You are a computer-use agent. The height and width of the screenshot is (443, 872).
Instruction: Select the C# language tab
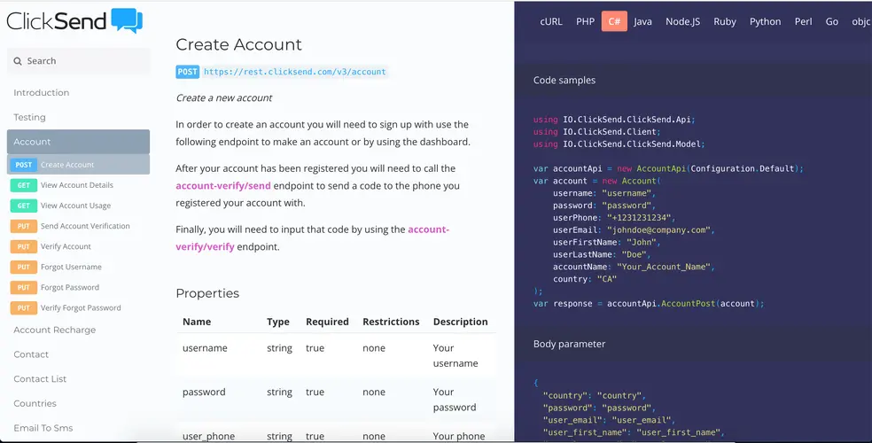[x=614, y=21]
